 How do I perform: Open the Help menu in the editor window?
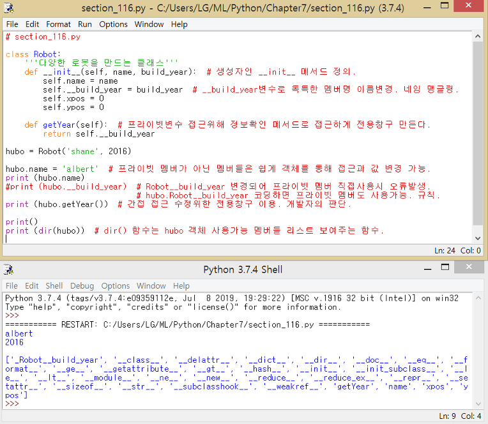coord(179,24)
